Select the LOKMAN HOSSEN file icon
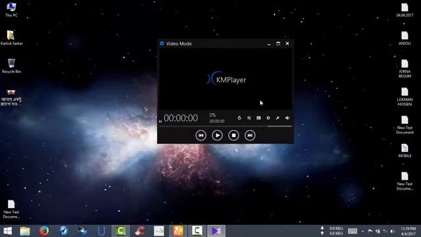The height and width of the screenshot is (237, 421). tap(405, 97)
